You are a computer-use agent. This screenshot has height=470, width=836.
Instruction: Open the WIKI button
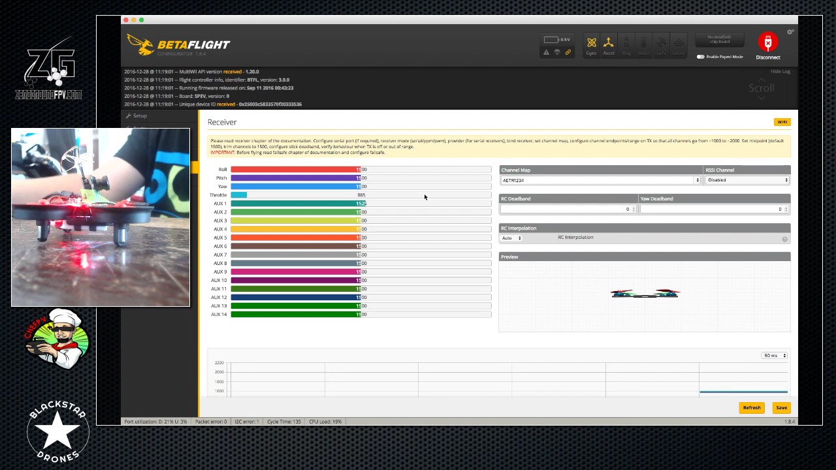point(782,122)
